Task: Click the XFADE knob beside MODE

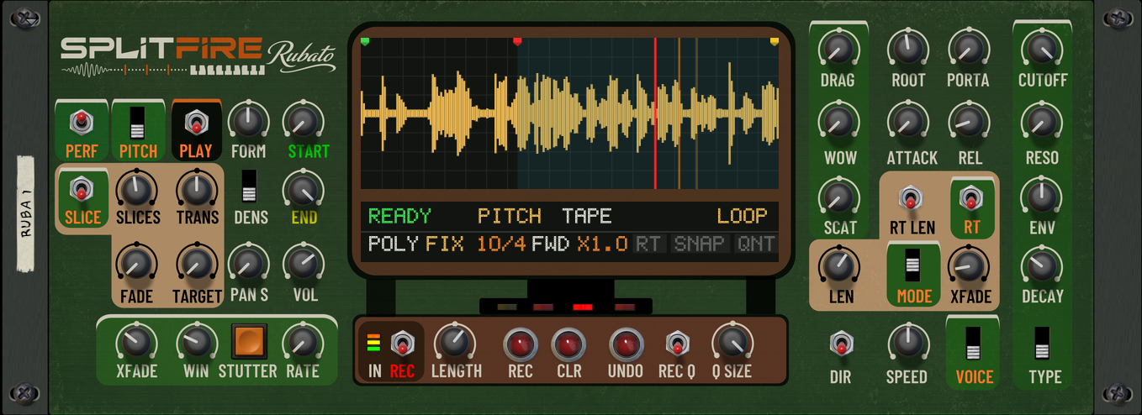Action: click(967, 267)
